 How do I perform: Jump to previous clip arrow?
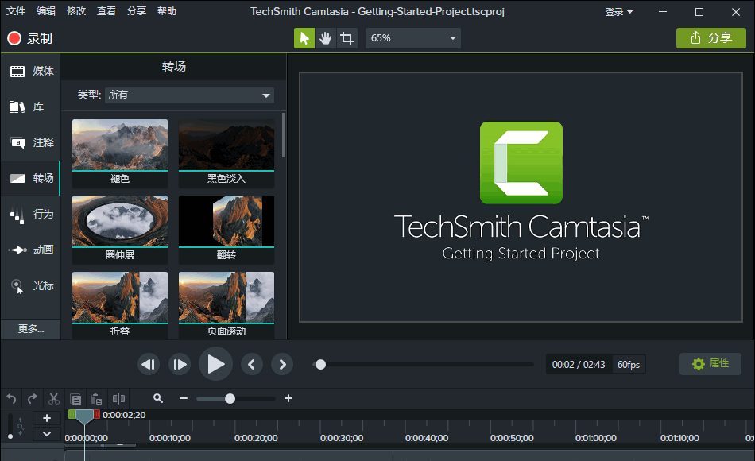252,365
